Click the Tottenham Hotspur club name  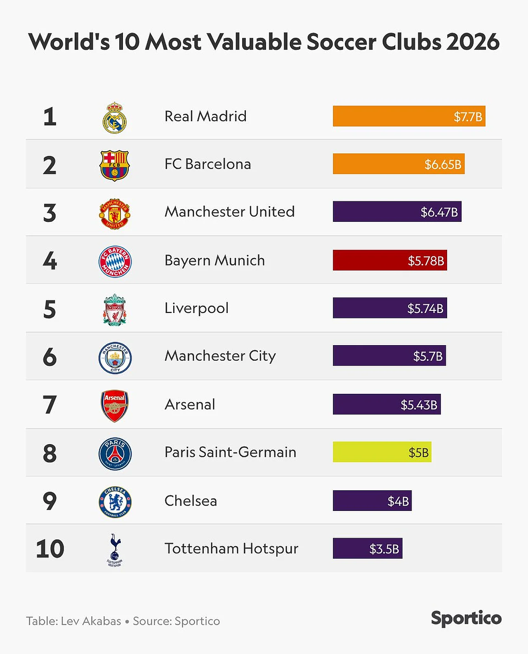[231, 548]
